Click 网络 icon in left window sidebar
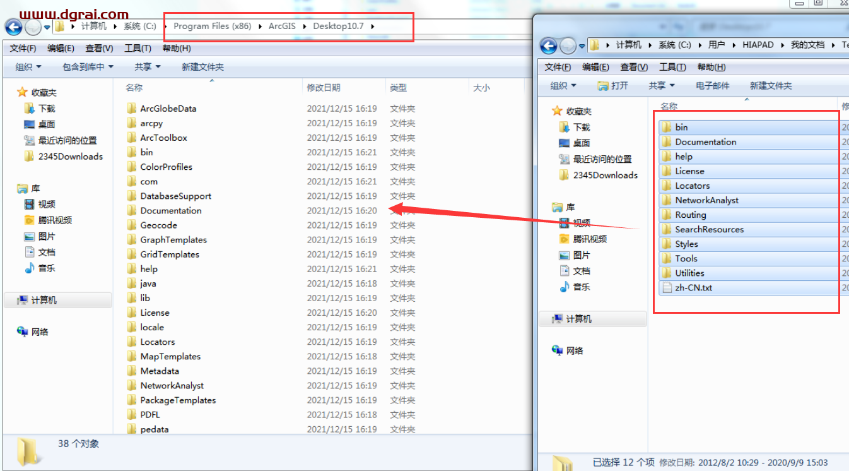 [23, 332]
